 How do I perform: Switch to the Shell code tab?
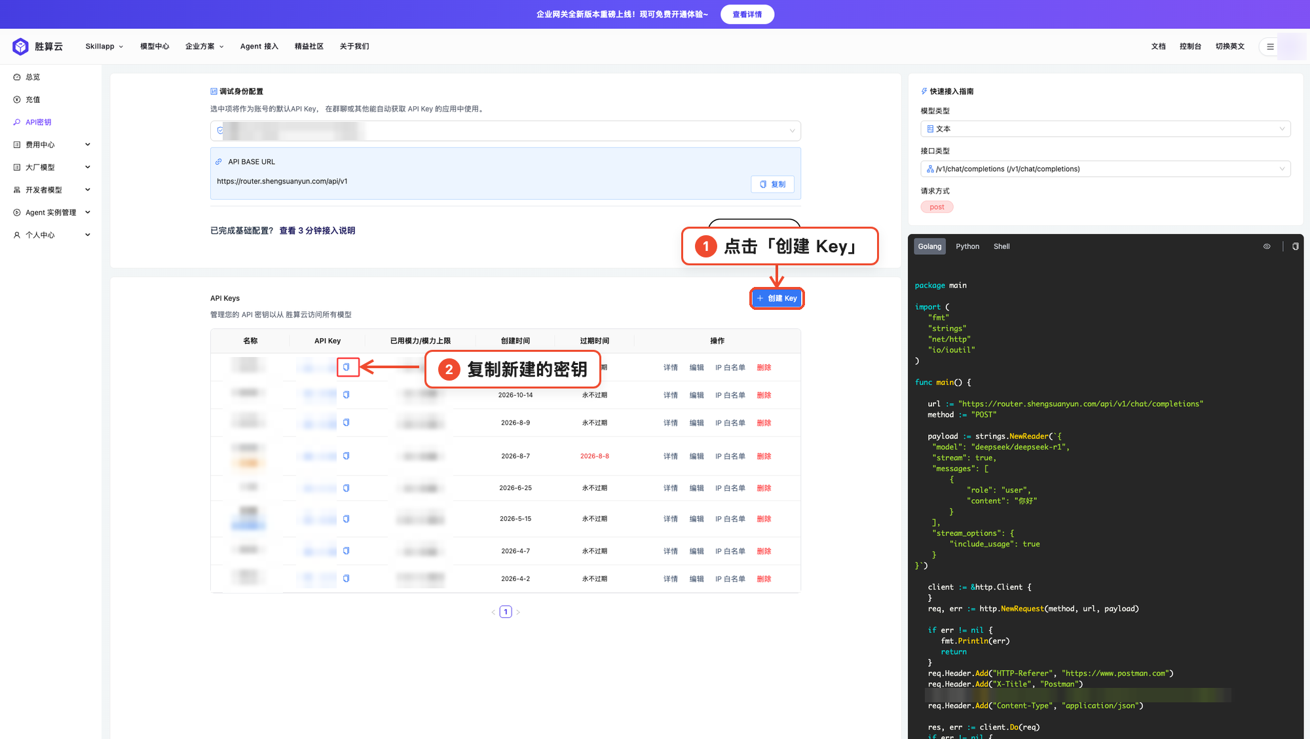click(1001, 246)
